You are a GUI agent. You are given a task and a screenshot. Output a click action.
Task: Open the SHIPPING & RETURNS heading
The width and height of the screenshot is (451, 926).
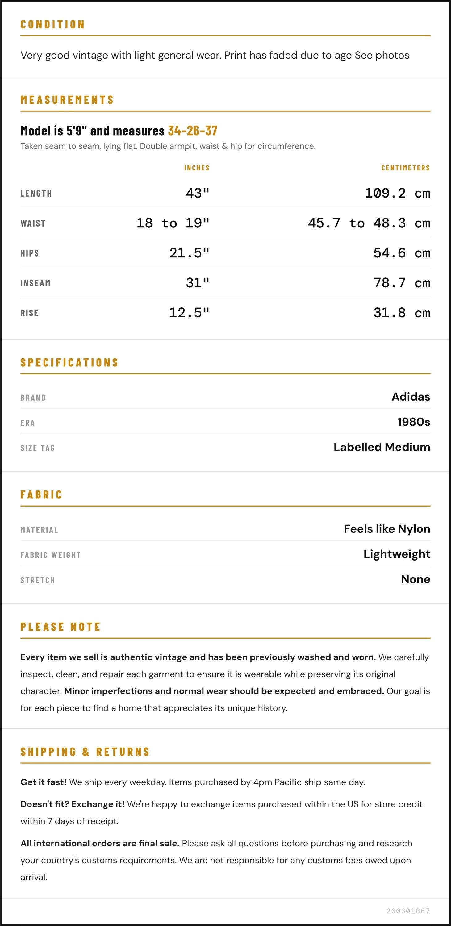85,752
